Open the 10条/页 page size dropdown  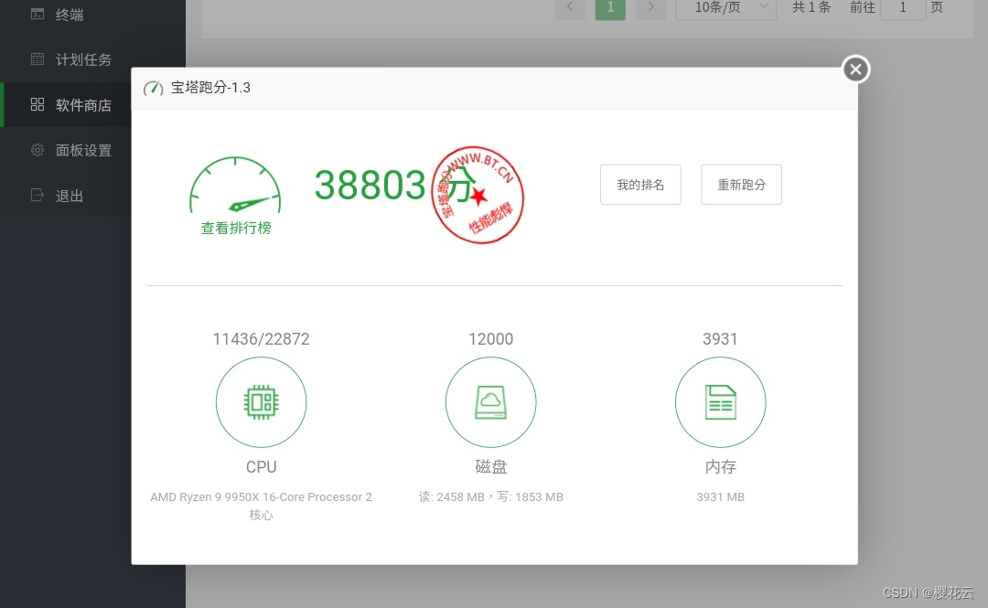click(725, 7)
